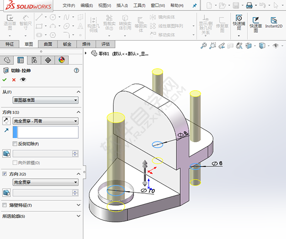The width and height of the screenshot is (286, 239).
Task: Click the Rapid Sketch (快速草图) icon
Action: click(x=255, y=20)
